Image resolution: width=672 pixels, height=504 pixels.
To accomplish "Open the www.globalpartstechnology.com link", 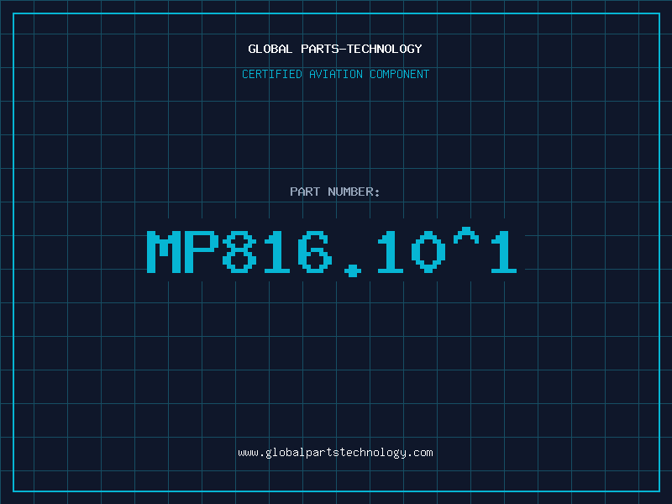I will pos(335,453).
